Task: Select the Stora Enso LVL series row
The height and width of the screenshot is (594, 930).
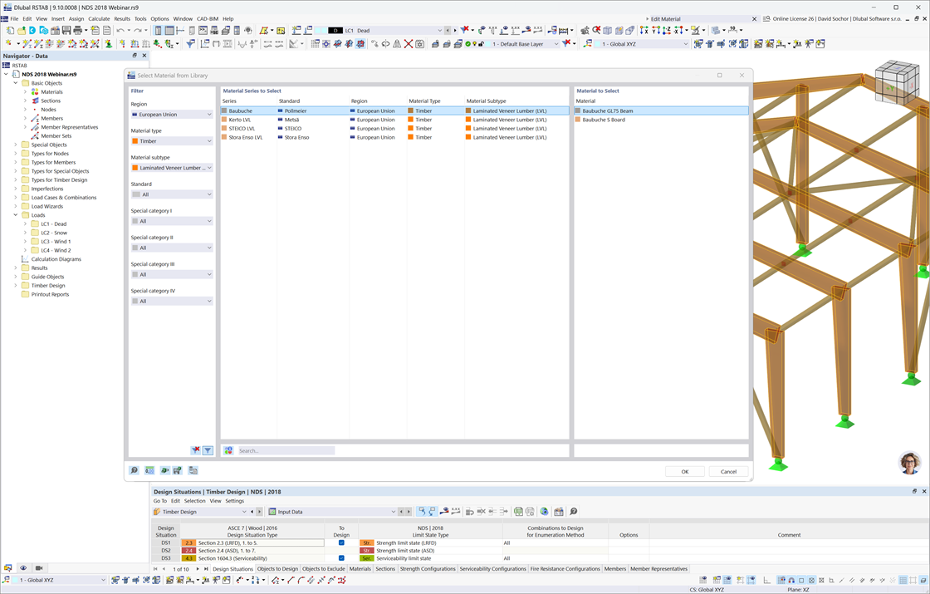Action: coord(394,137)
